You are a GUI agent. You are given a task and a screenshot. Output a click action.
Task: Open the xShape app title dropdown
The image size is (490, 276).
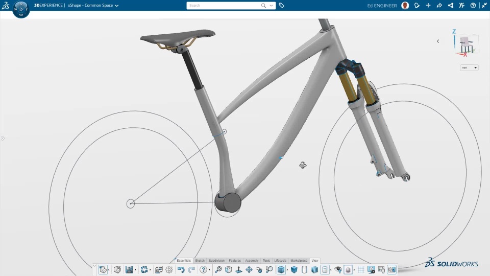(x=116, y=6)
